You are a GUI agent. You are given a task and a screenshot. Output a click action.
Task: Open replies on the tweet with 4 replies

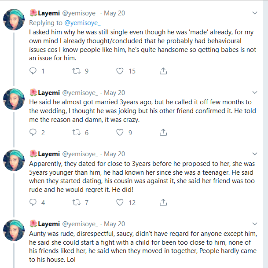(x=33, y=203)
